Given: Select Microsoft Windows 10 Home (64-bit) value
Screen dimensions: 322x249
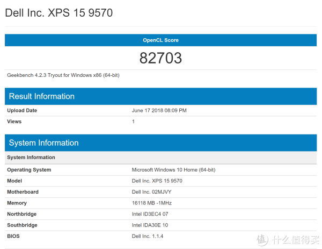Looking at the screenshot, I should pos(173,170).
